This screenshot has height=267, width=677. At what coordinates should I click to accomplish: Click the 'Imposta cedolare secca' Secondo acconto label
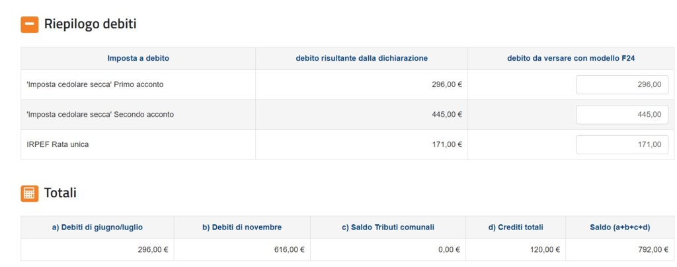point(100,115)
